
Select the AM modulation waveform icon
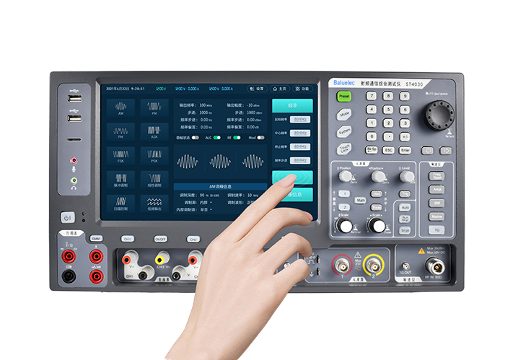pos(121,108)
